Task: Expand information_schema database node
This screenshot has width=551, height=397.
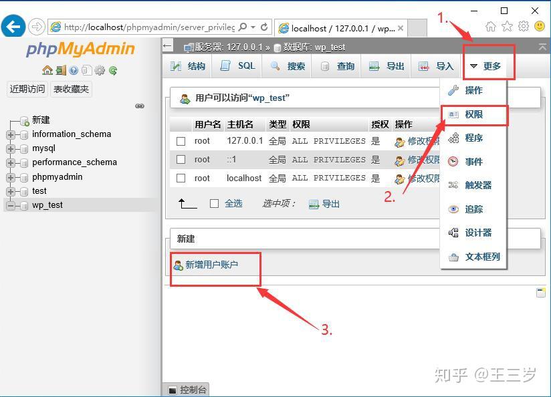Action: 10,134
